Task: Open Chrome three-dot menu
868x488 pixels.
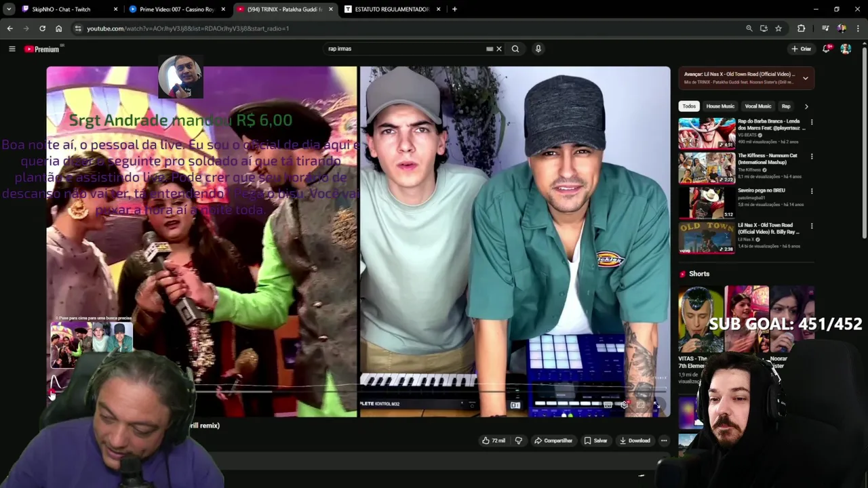Action: click(859, 28)
